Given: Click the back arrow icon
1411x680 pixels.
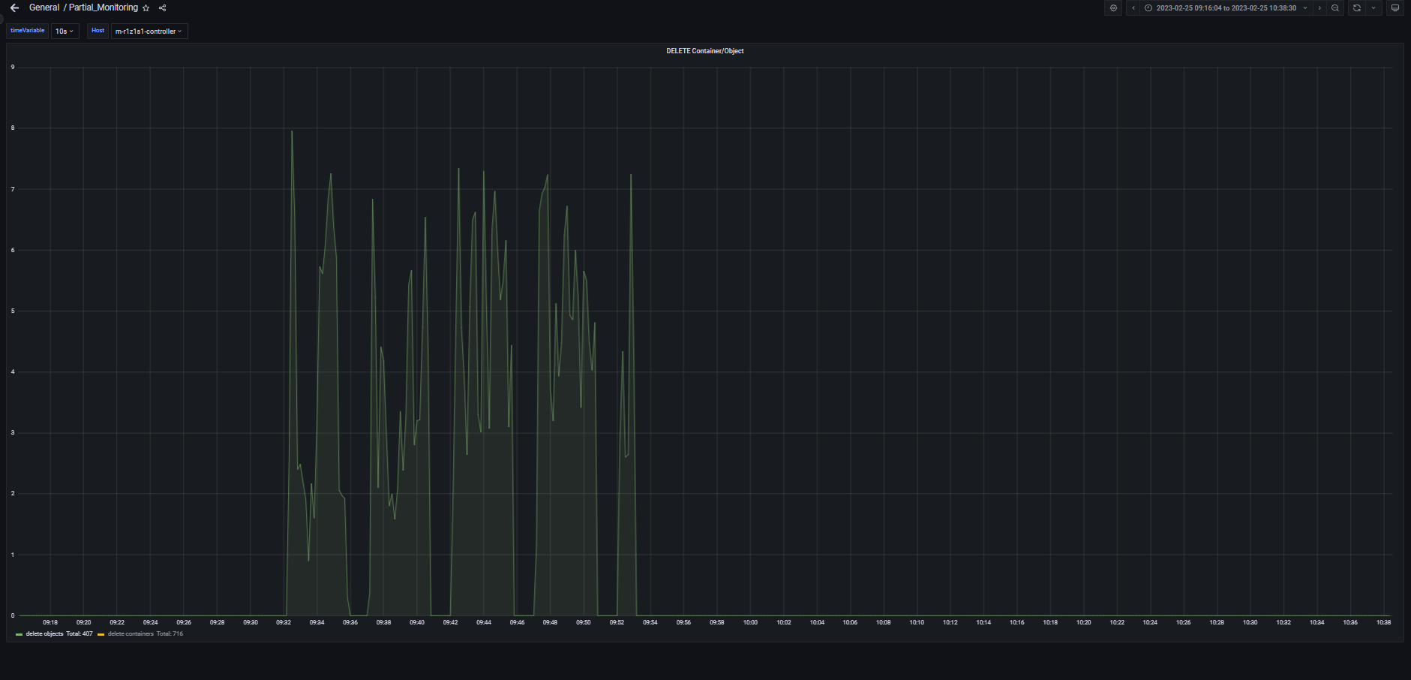Looking at the screenshot, I should (x=14, y=8).
